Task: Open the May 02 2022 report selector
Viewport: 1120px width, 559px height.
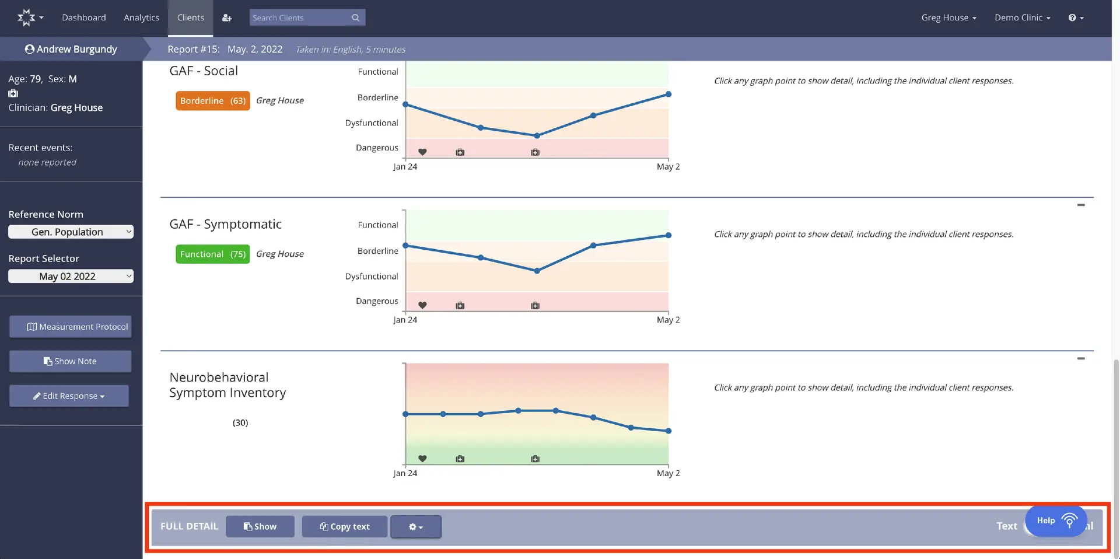Action: (x=71, y=276)
